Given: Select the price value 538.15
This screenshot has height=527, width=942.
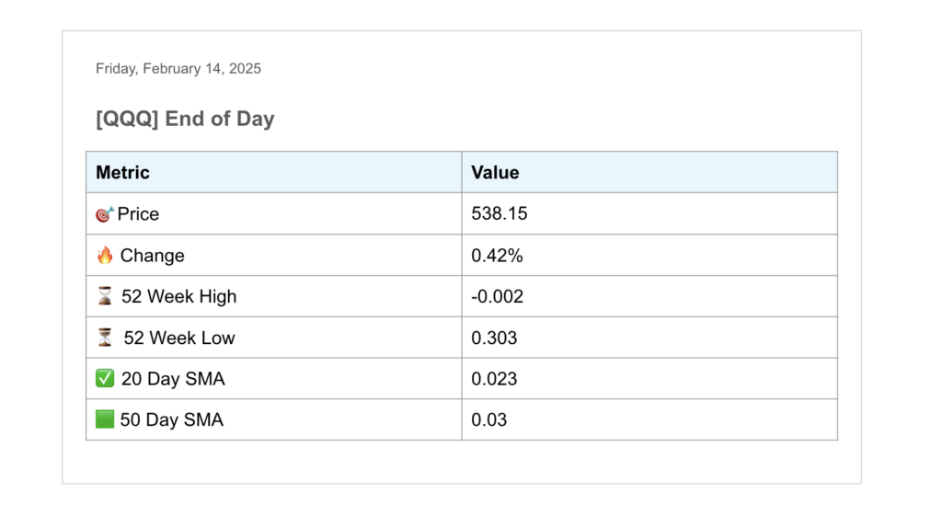Looking at the screenshot, I should point(500,213).
